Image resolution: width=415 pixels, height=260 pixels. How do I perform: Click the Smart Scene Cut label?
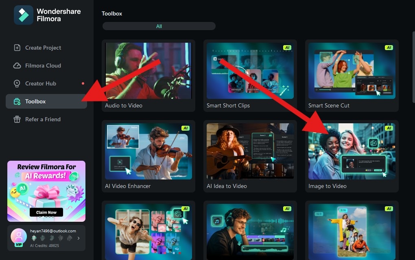click(329, 105)
